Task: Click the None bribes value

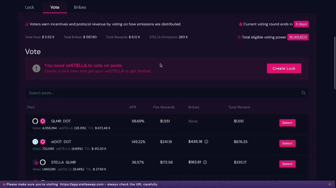Action: (x=193, y=121)
